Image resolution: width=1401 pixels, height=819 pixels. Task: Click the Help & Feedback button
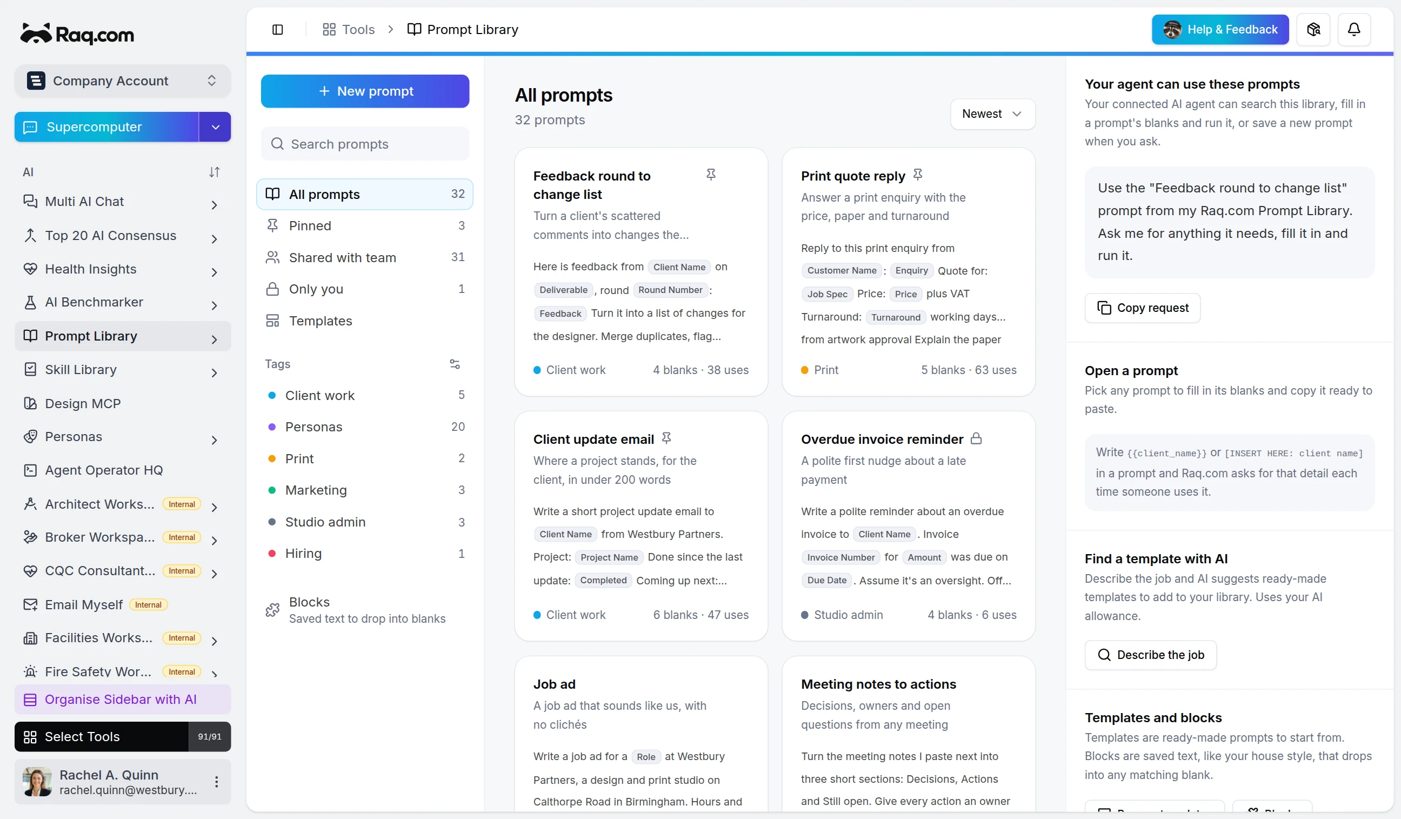click(1220, 30)
